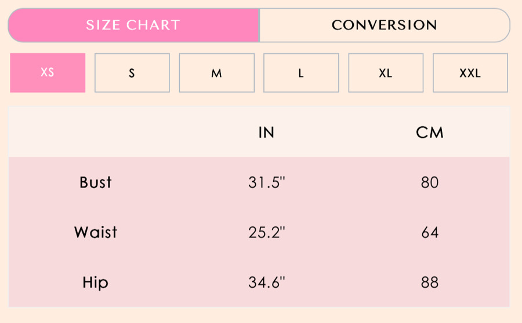Screen dimensions: 522x323
Task: Click the Bust row label
Action: (96, 182)
